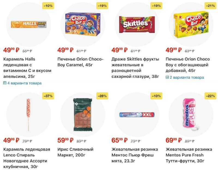
Task: Click the plus icon beside '2 варианта товара'
Action: (x=167, y=77)
